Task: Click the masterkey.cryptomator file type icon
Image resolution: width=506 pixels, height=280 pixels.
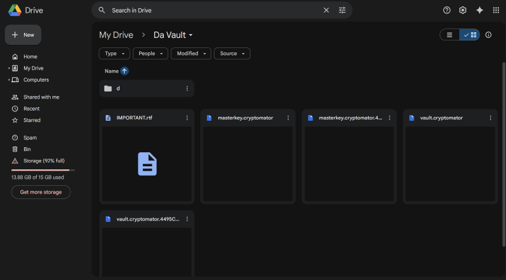Action: click(209, 118)
